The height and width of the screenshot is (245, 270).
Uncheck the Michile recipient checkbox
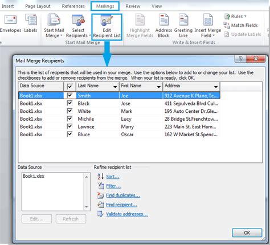point(69,119)
